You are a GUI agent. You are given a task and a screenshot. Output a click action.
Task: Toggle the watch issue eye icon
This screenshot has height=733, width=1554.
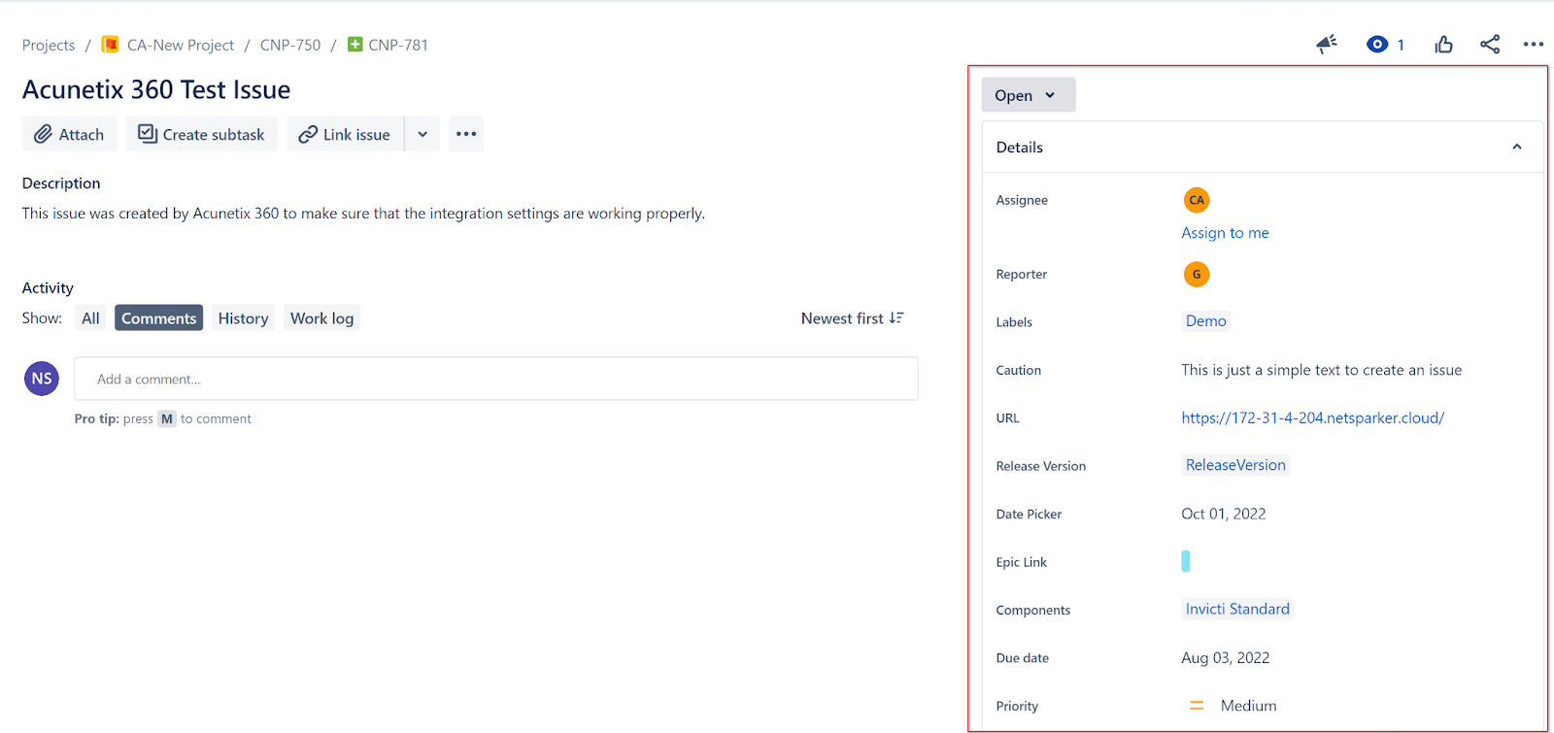[1376, 45]
